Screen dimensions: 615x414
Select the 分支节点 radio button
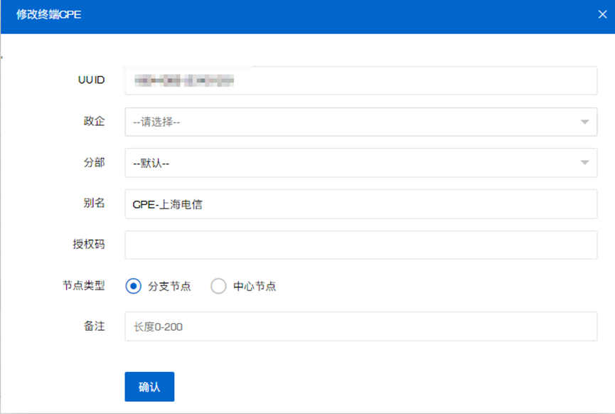click(x=134, y=286)
